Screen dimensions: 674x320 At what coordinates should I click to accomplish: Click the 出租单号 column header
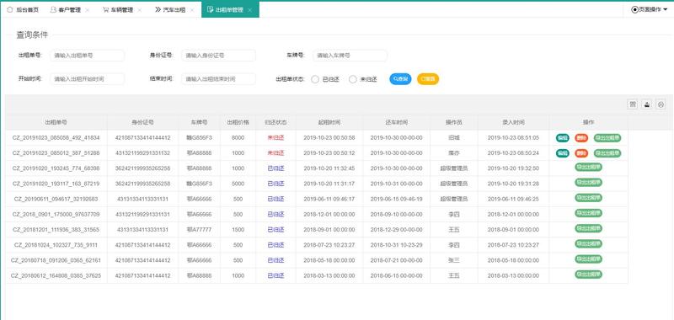56,122
